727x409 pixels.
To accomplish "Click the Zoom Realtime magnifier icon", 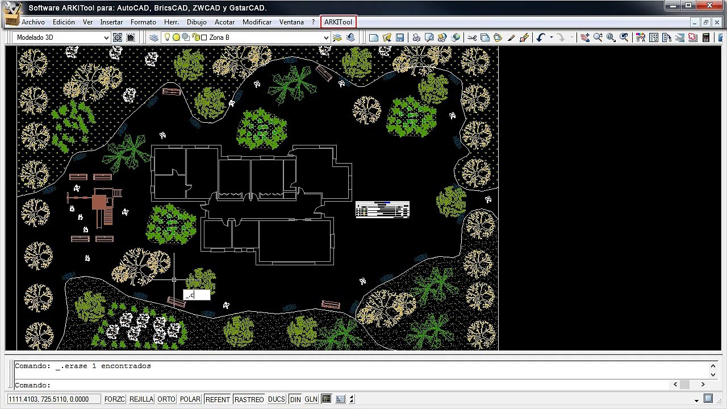I will tap(598, 37).
